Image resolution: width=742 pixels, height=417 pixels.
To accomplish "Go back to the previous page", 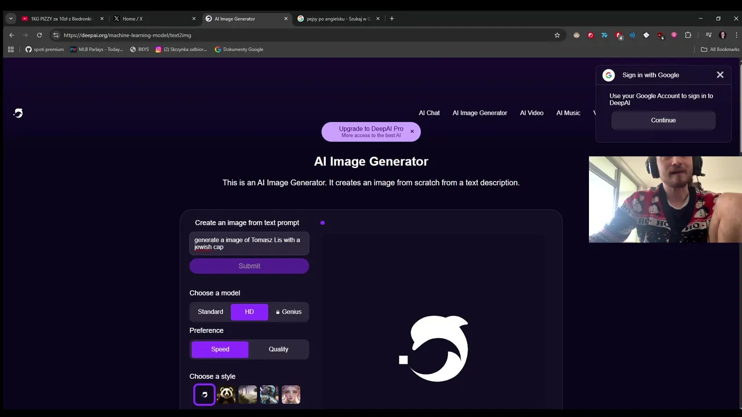I will (12, 35).
